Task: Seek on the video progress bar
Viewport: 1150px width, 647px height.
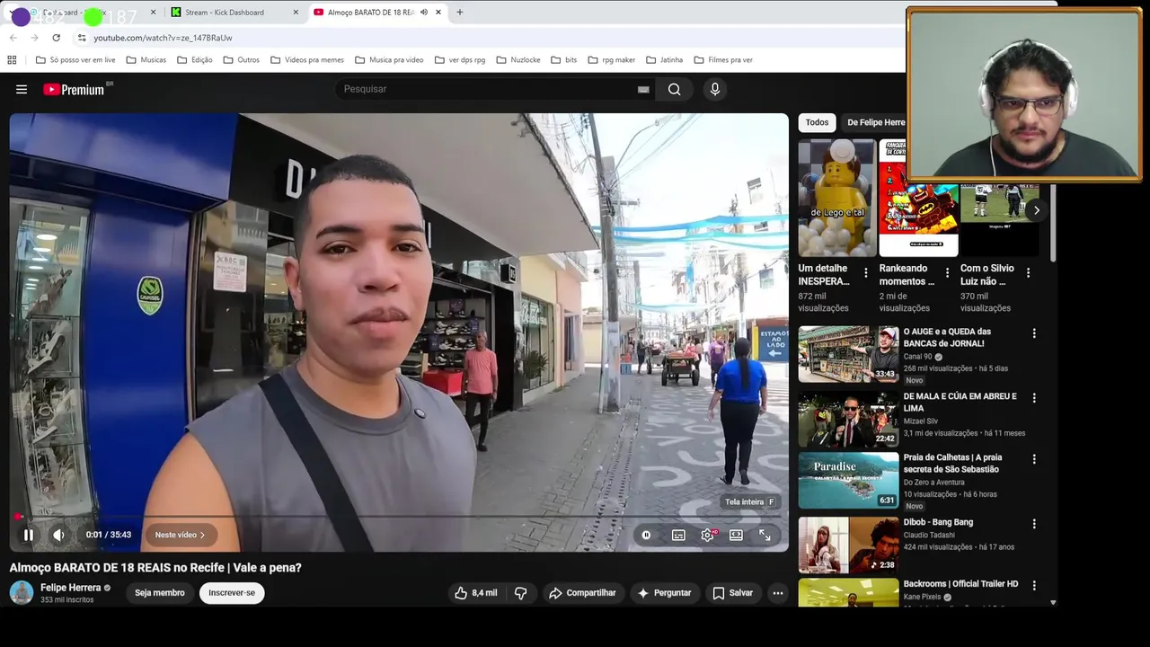Action: (399, 517)
